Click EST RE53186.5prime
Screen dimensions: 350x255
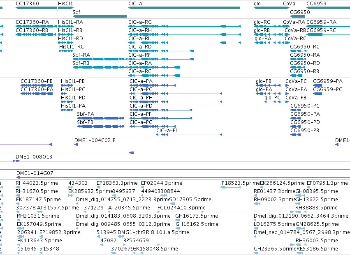[x=317, y=249]
